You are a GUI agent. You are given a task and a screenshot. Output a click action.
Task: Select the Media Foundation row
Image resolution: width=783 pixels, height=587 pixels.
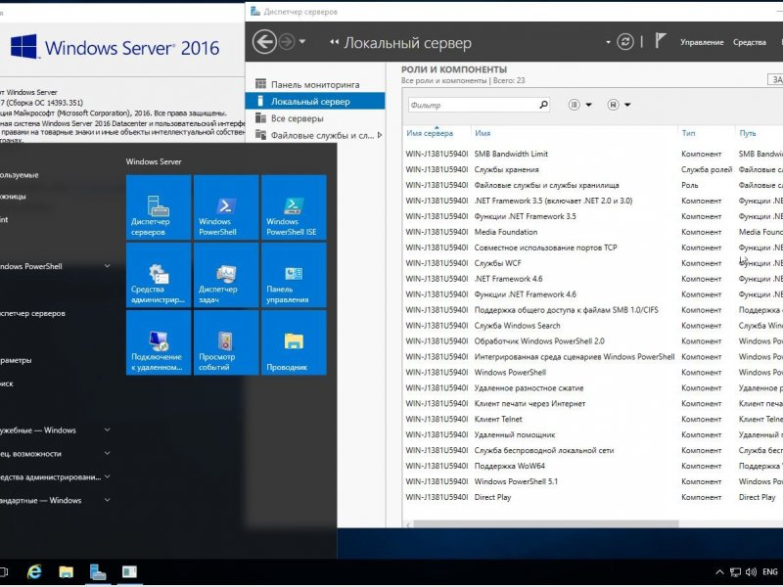(x=594, y=232)
